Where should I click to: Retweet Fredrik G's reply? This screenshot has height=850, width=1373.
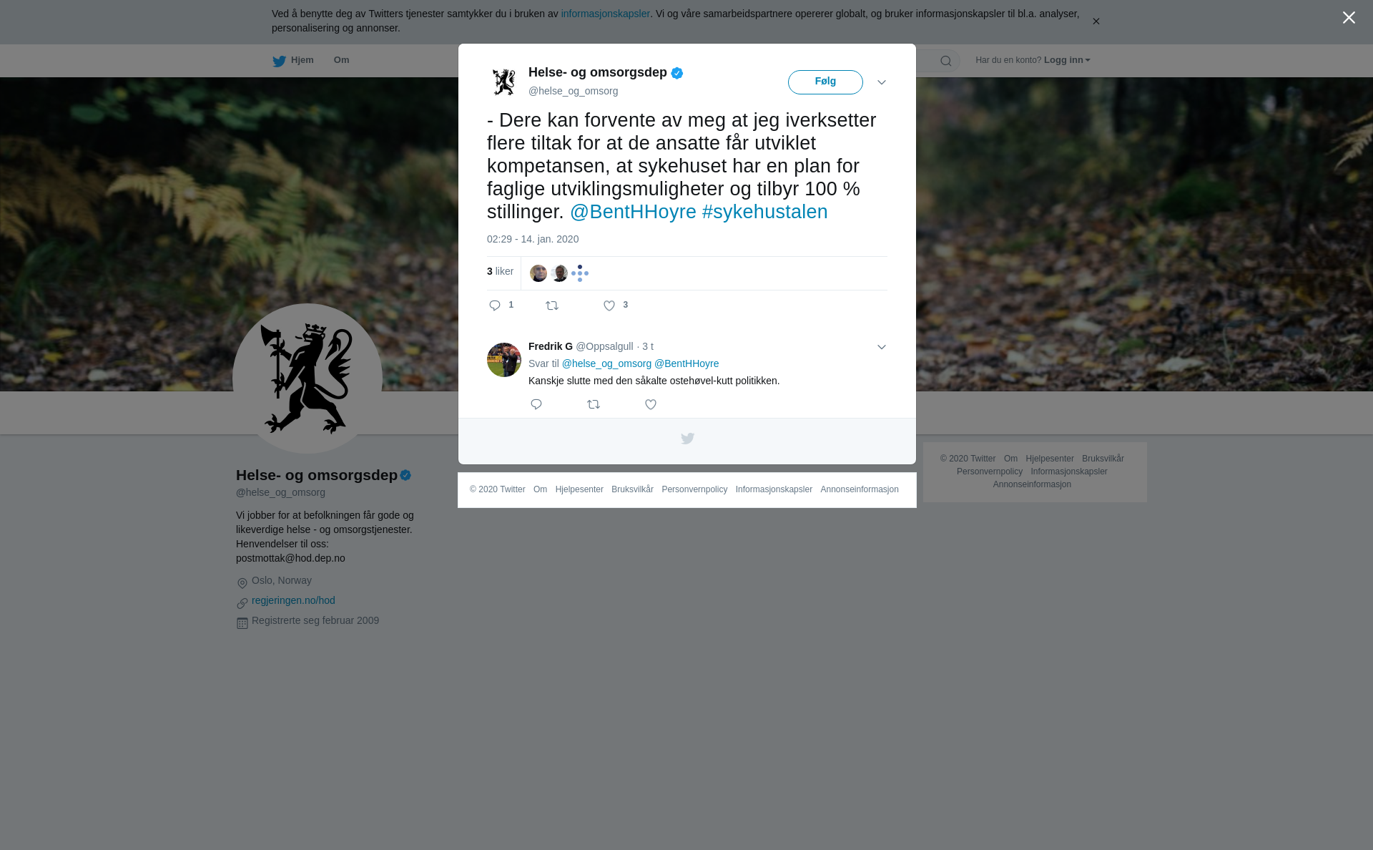(x=594, y=404)
